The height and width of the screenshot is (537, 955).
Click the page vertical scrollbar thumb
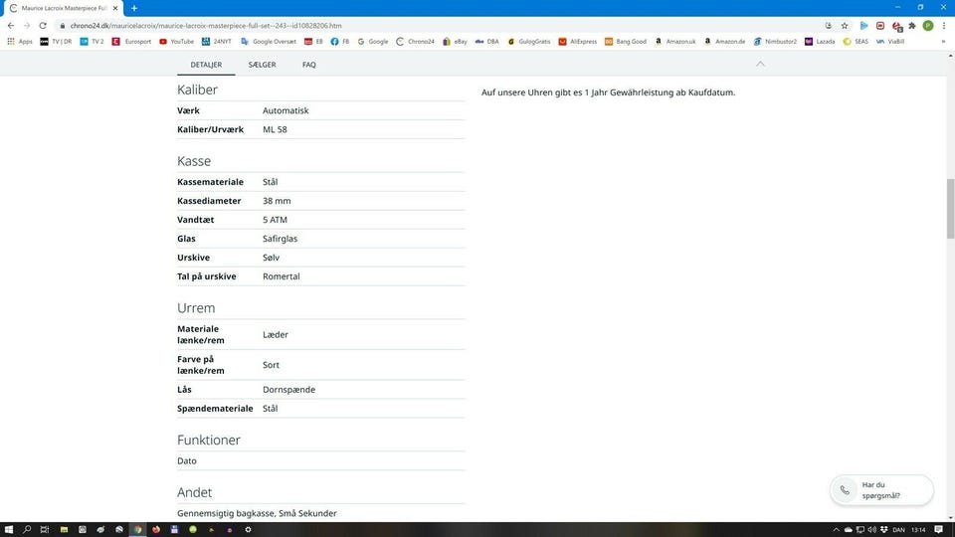[x=950, y=210]
